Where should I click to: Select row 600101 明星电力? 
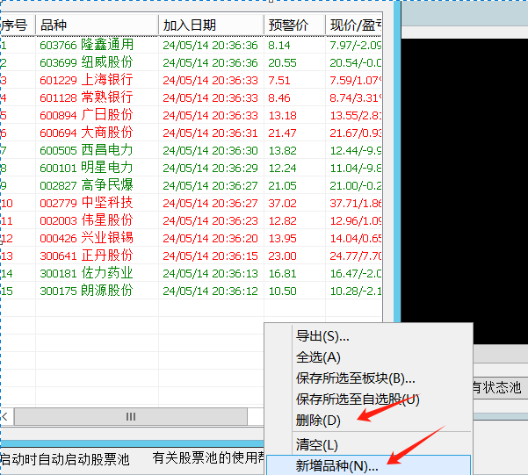pos(191,168)
